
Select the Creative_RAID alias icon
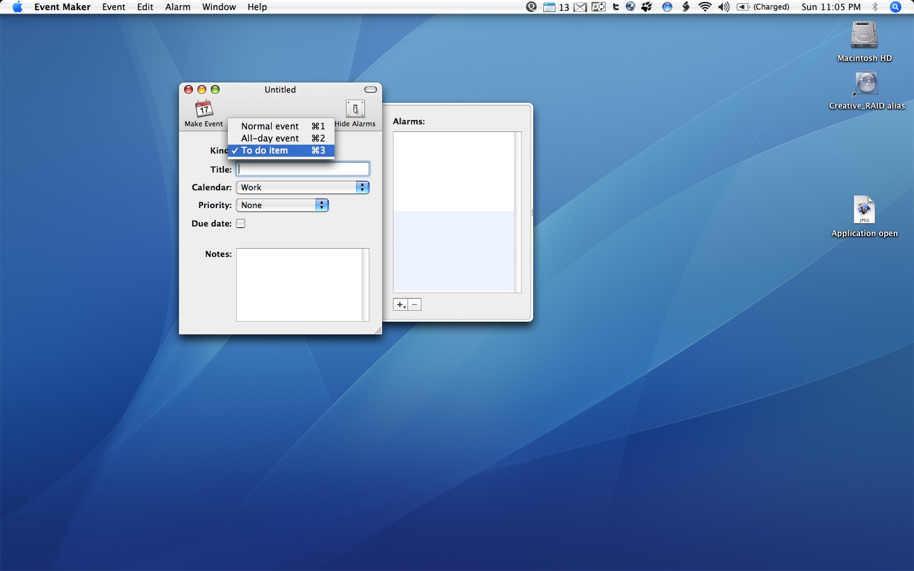(x=866, y=84)
